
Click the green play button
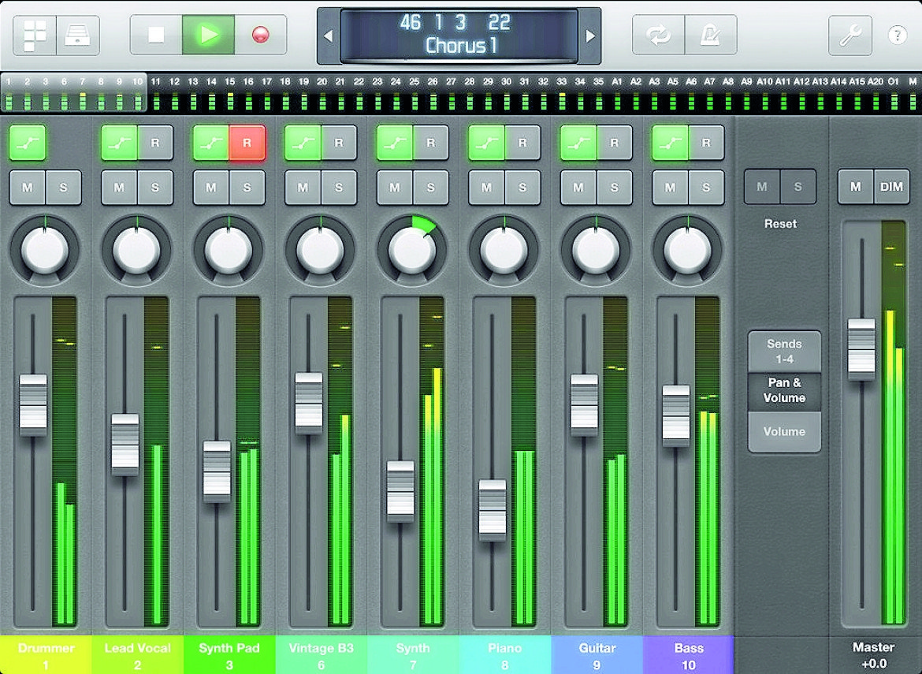208,35
